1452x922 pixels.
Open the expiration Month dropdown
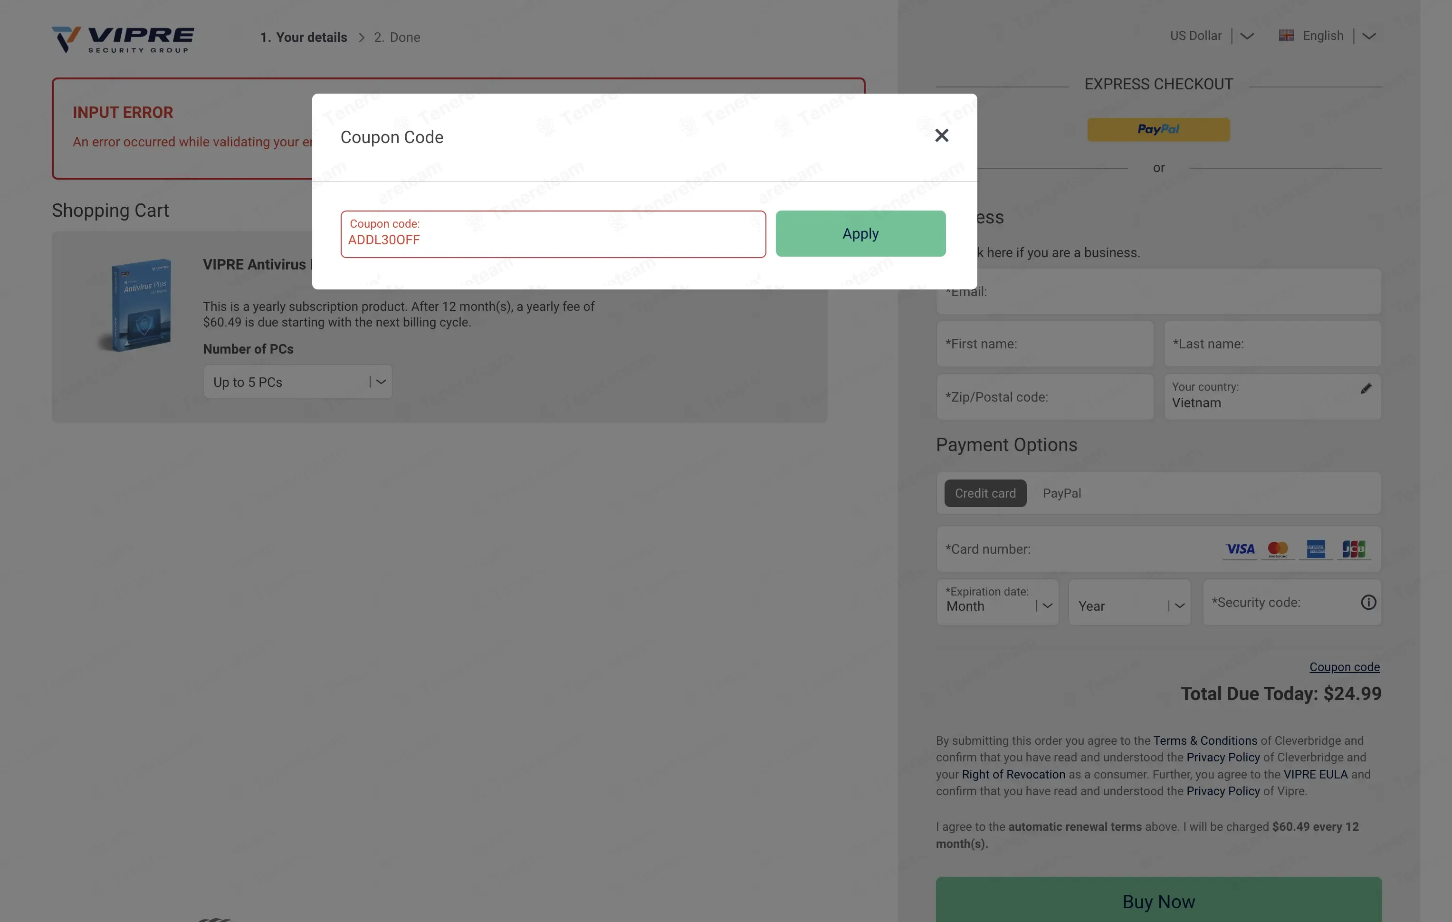click(997, 603)
